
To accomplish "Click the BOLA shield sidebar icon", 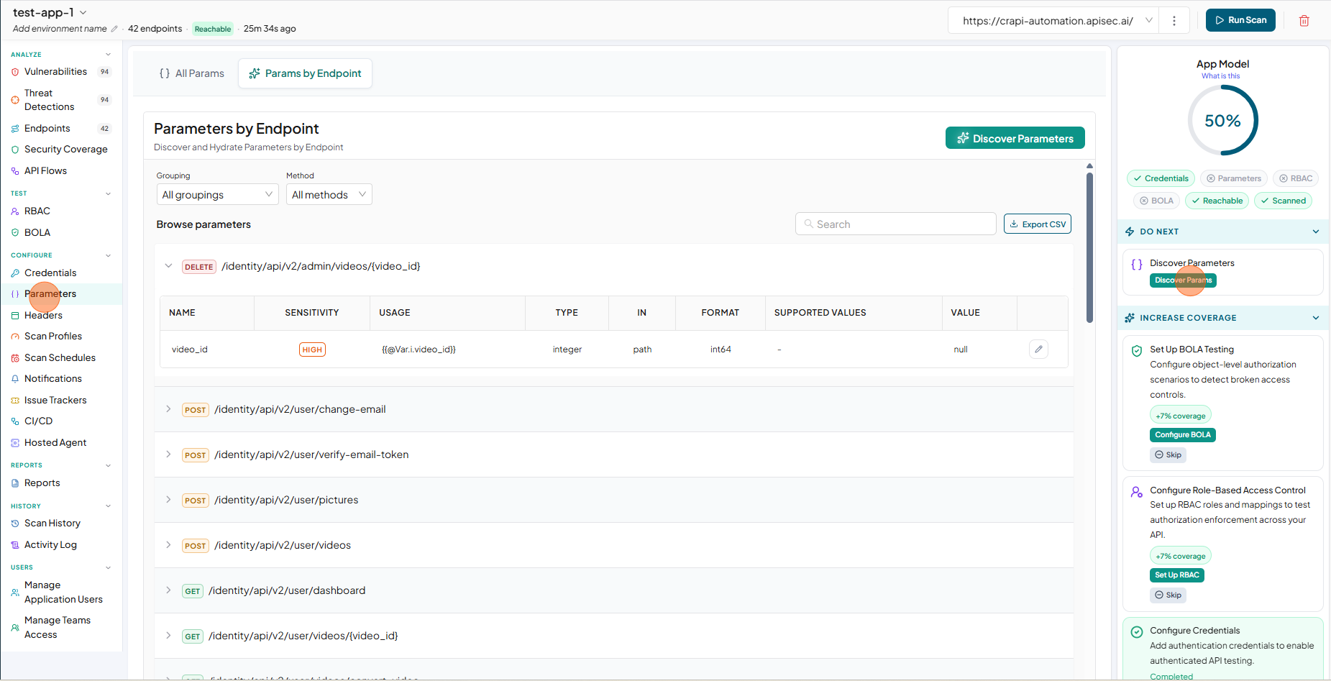I will click(x=15, y=233).
